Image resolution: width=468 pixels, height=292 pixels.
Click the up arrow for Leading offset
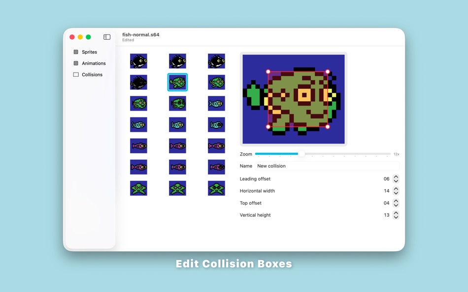(x=396, y=176)
